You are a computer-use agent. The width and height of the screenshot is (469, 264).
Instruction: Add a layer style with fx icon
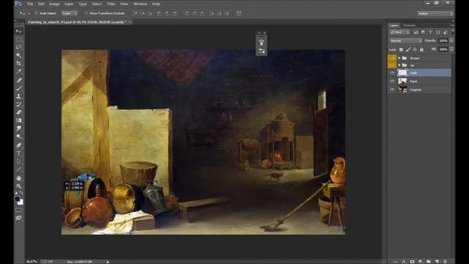(404, 261)
